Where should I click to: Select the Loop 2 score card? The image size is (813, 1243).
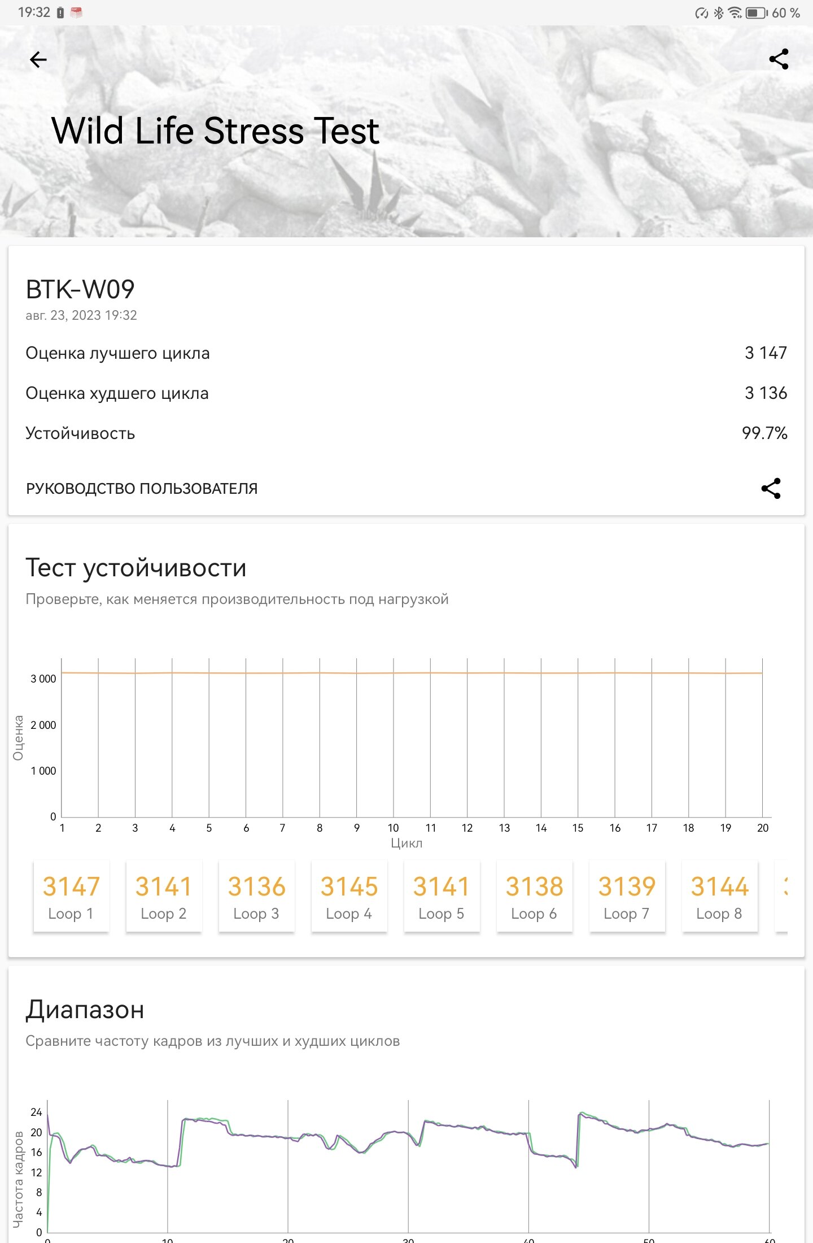click(164, 896)
